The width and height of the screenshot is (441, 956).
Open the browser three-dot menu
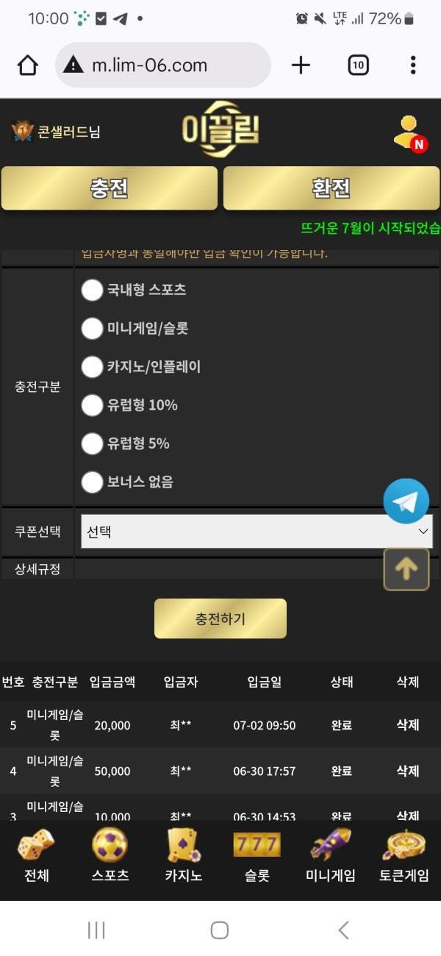pyautogui.click(x=413, y=65)
